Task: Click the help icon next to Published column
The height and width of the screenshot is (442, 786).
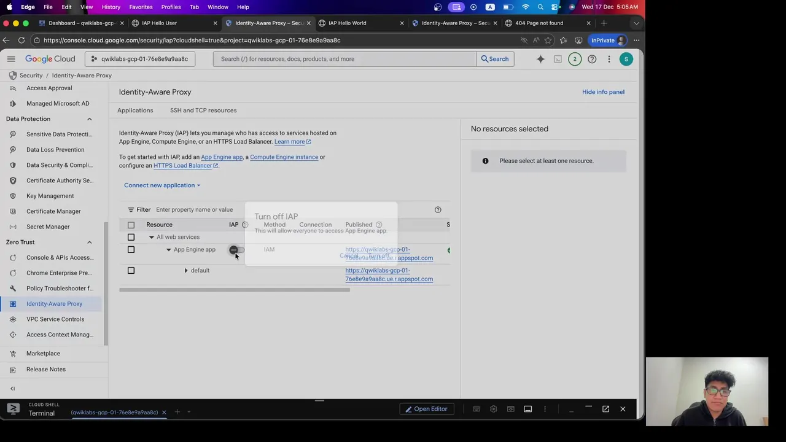Action: click(379, 225)
